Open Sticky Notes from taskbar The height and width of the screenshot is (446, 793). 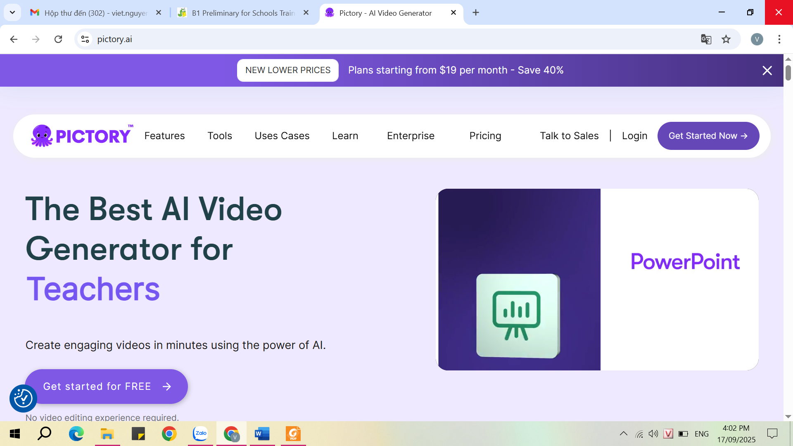(138, 434)
